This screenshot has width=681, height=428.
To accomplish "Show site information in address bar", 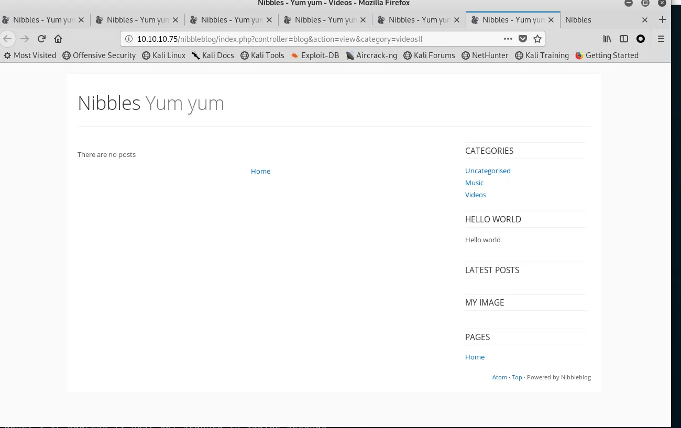I will (x=129, y=39).
